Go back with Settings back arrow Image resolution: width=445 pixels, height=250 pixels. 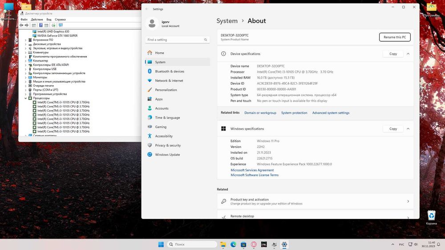[x=147, y=9]
